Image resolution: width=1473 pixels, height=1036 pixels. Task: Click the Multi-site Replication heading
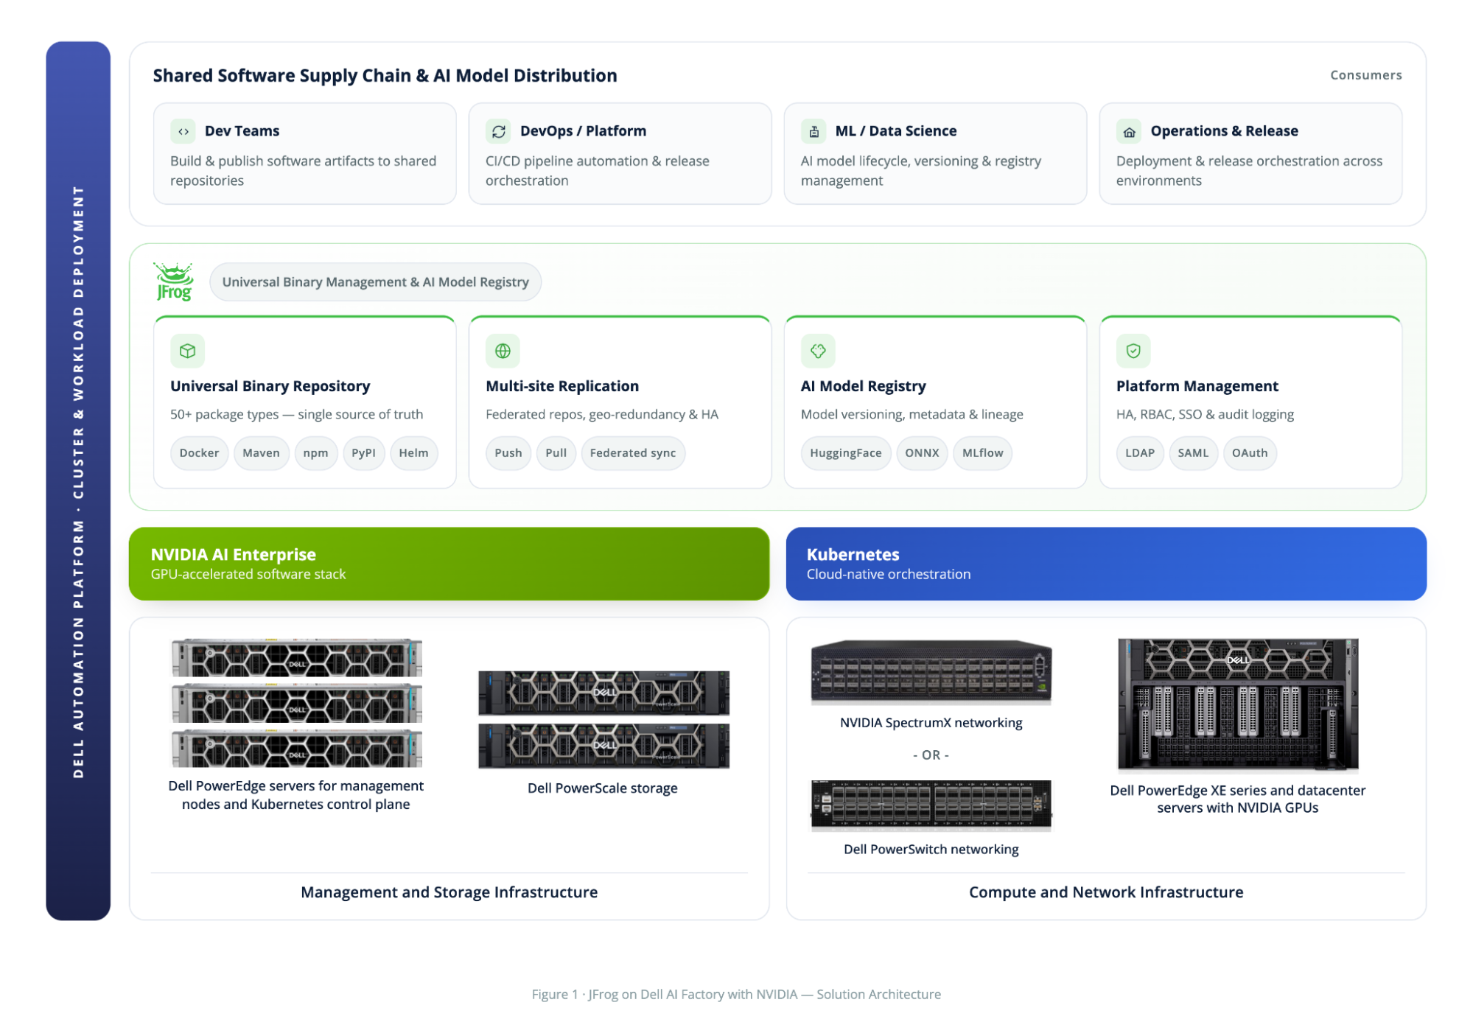coord(562,386)
